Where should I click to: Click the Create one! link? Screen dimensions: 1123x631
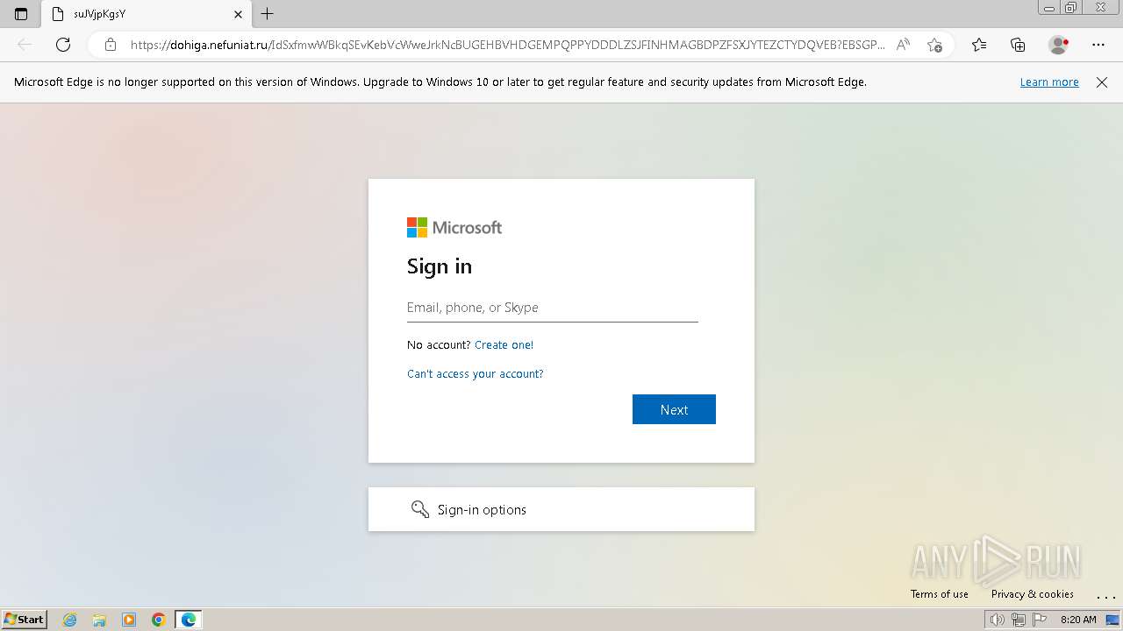pos(504,345)
